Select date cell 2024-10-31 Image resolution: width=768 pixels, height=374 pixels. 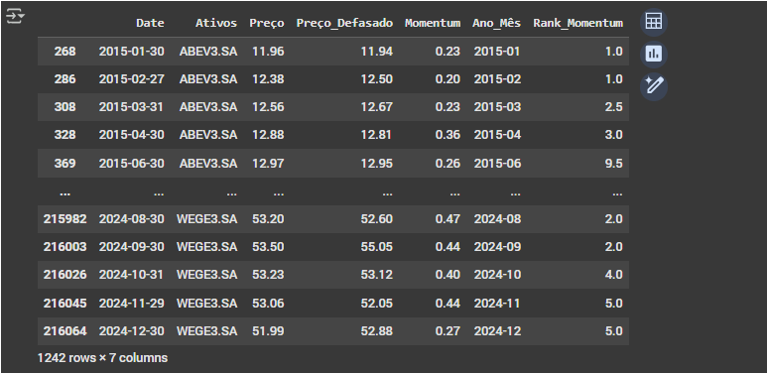point(131,275)
